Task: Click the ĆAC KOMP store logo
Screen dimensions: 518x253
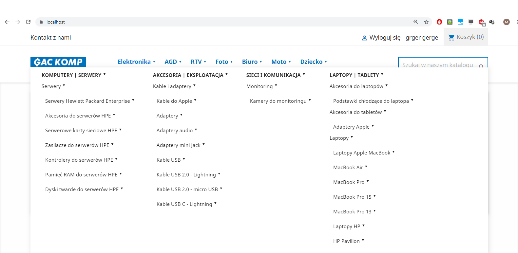Action: coord(58,62)
